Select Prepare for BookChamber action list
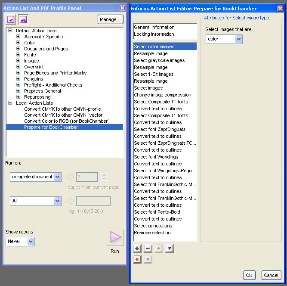This screenshot has height=286, width=287. point(65,127)
